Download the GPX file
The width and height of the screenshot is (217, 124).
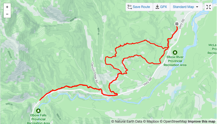(x=161, y=7)
